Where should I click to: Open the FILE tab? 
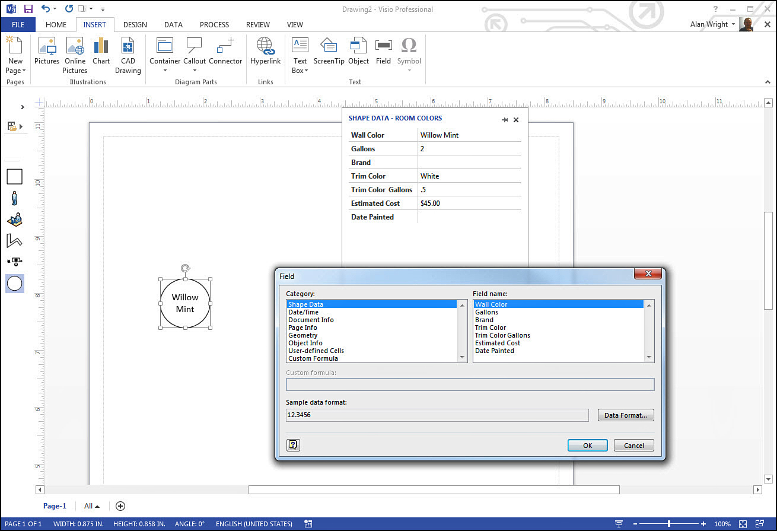[18, 25]
